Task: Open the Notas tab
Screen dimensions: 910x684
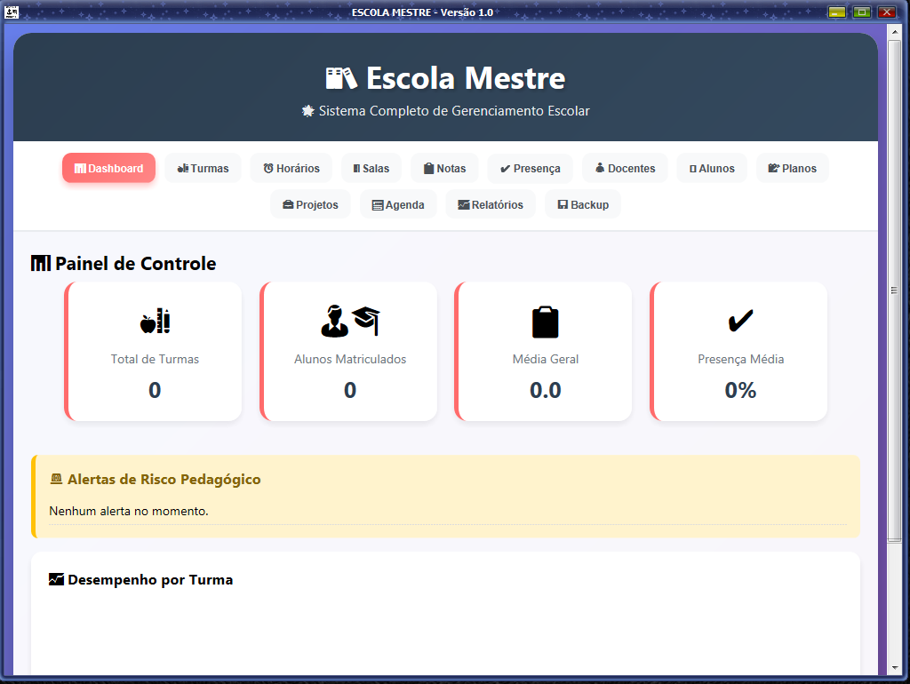Action: [444, 168]
